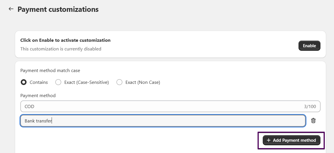Screen dimensions: 334x153
Task: Click the 'Payment method match case' label
Action: (x=50, y=71)
